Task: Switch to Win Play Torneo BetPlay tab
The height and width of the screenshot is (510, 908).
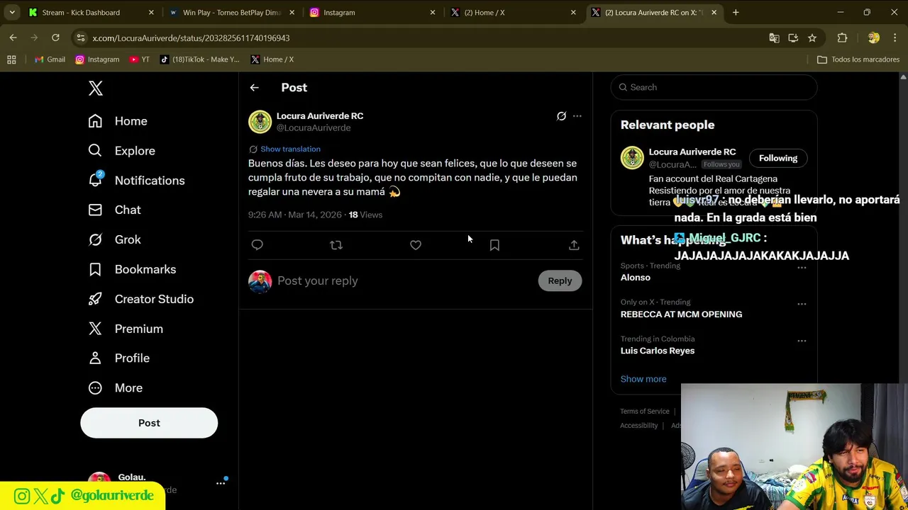Action: tap(232, 12)
